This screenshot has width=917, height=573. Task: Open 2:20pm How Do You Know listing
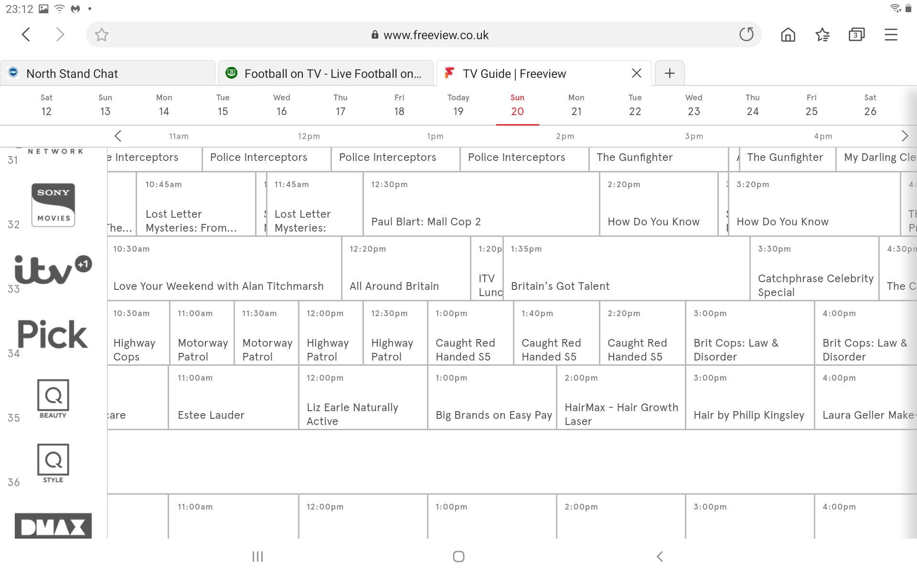click(659, 204)
